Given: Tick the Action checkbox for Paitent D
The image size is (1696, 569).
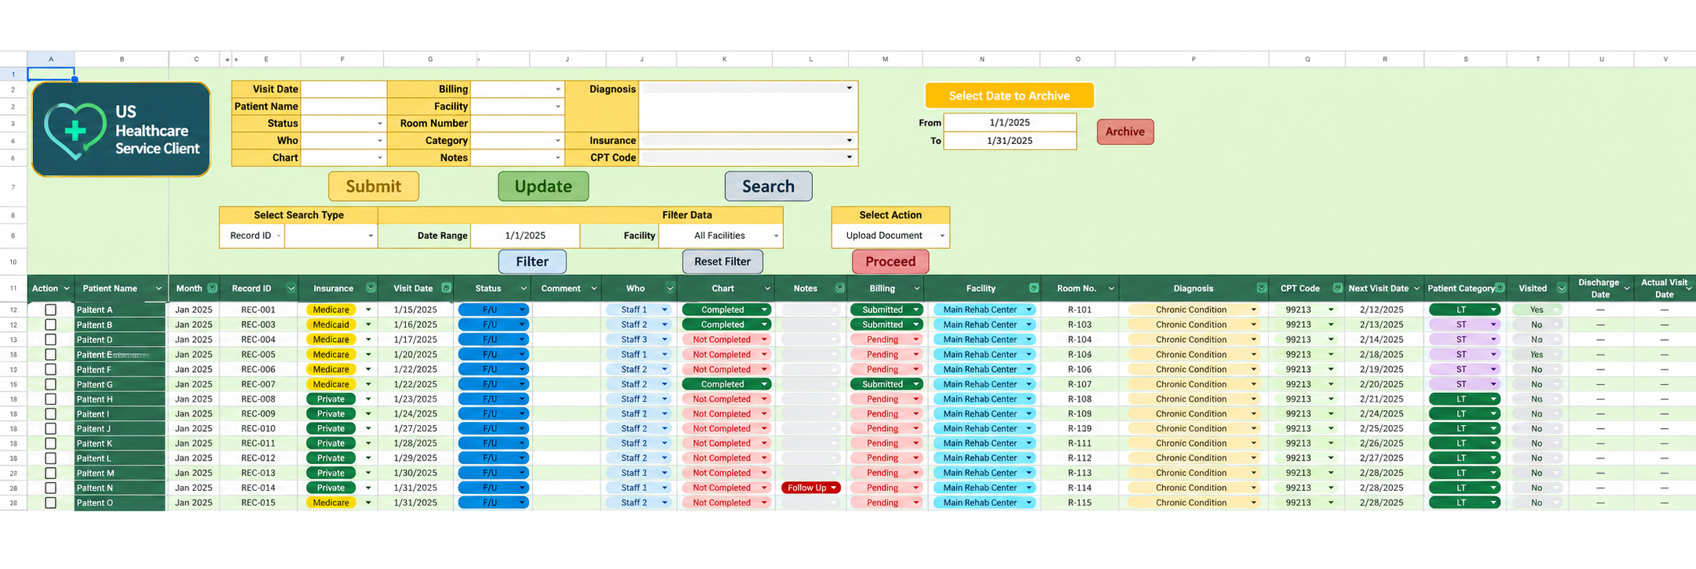Looking at the screenshot, I should pyautogui.click(x=51, y=340).
